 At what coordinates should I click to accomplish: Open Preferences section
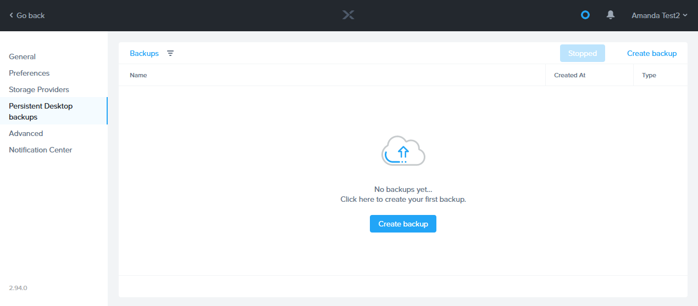point(29,73)
